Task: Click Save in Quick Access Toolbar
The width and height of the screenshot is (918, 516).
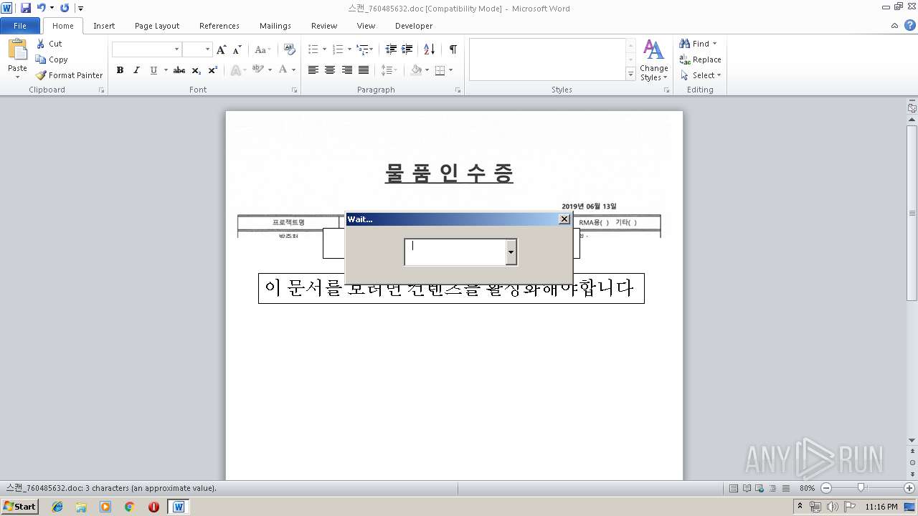Action: (x=26, y=8)
